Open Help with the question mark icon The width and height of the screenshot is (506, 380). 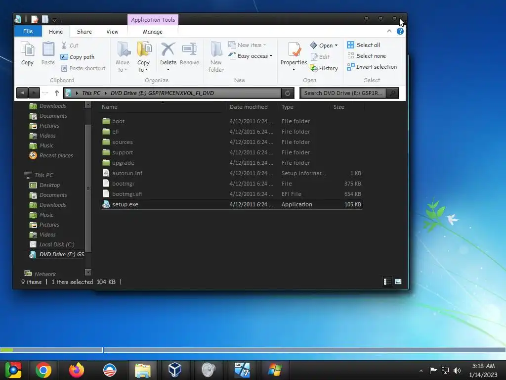click(x=400, y=31)
